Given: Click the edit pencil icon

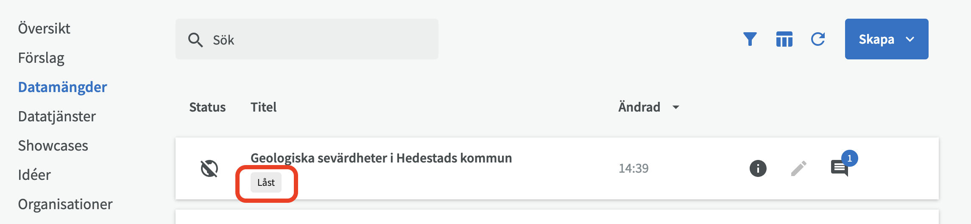Looking at the screenshot, I should pyautogui.click(x=798, y=168).
